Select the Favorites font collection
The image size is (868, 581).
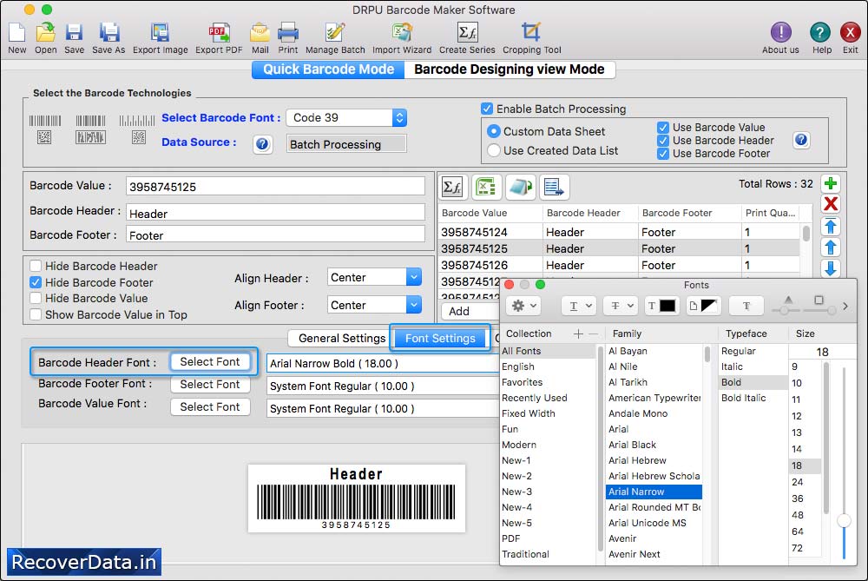pos(522,382)
